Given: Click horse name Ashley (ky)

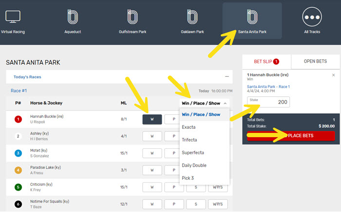Looking at the screenshot, I should pyautogui.click(x=39, y=133).
